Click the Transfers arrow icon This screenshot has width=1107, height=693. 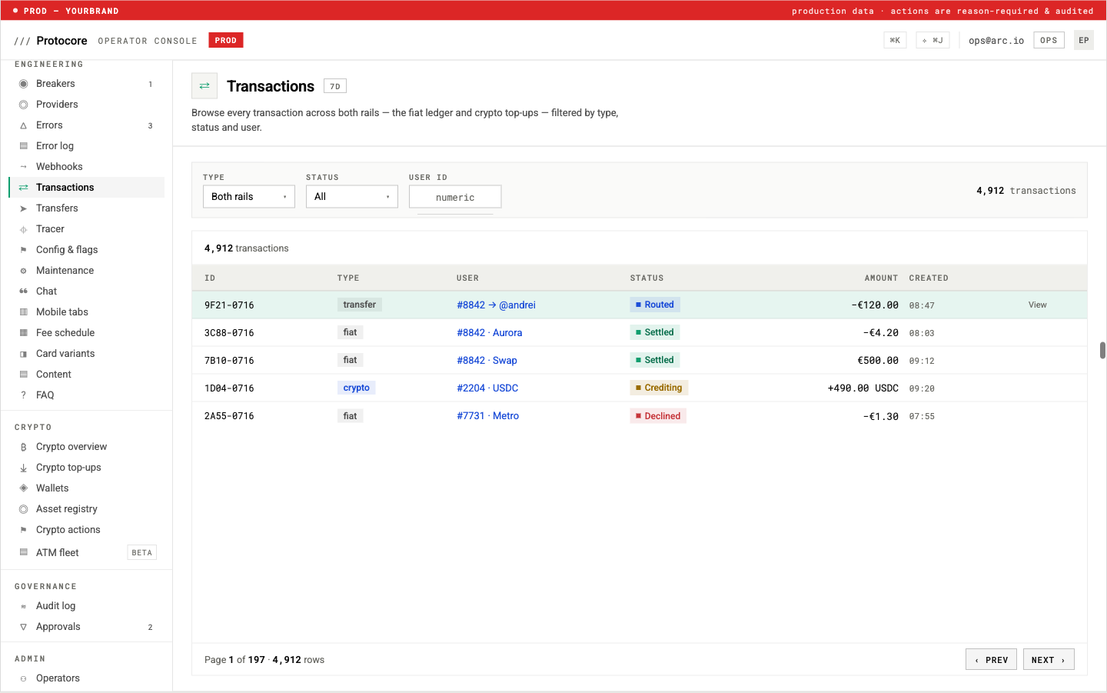(23, 208)
